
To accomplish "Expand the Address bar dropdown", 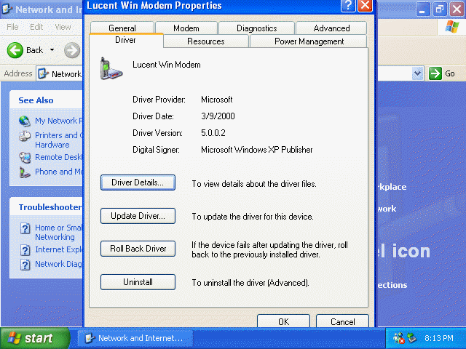I will pyautogui.click(x=417, y=73).
